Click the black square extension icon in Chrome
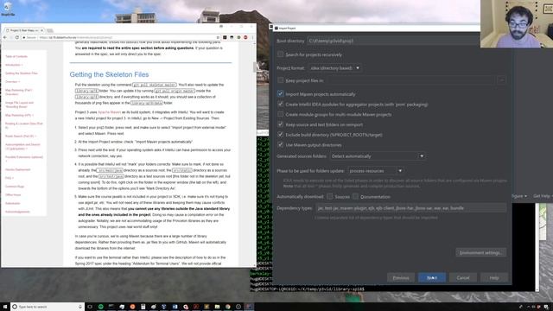This screenshot has width=553, height=311. (225, 37)
